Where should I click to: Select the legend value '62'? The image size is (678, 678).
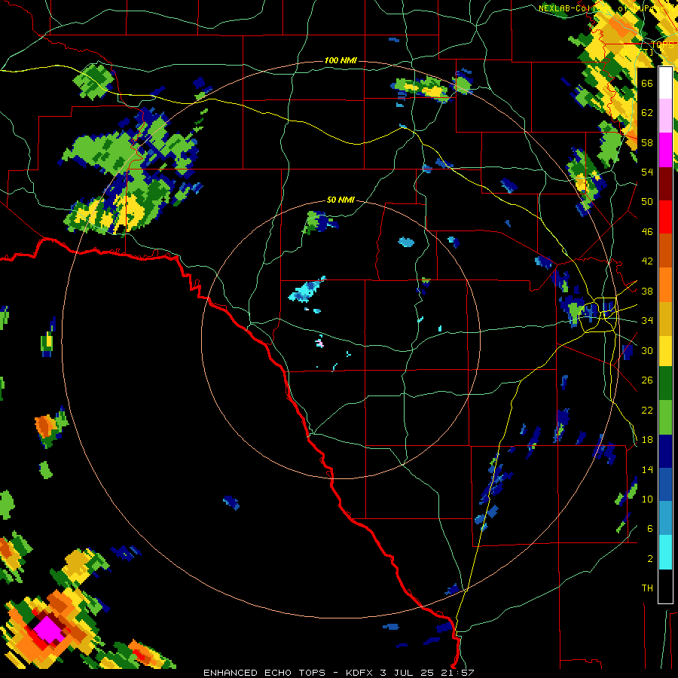pos(647,112)
